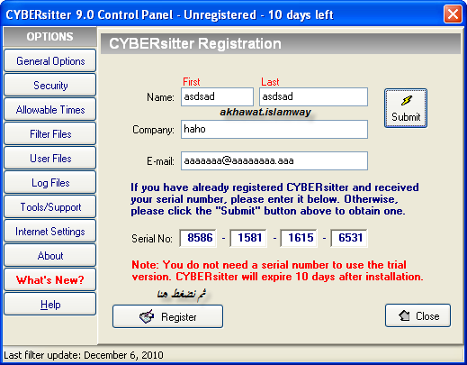Open Help from the sidebar

click(x=50, y=304)
